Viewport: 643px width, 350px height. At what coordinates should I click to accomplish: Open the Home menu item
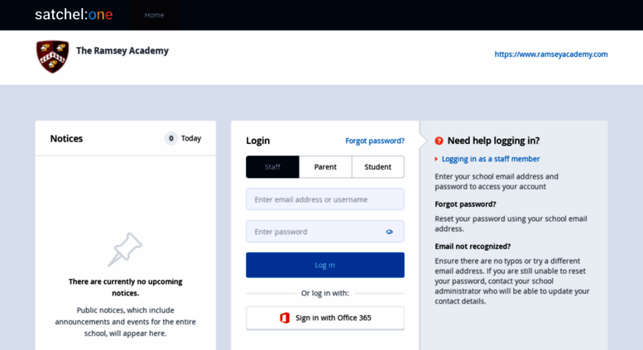(154, 15)
